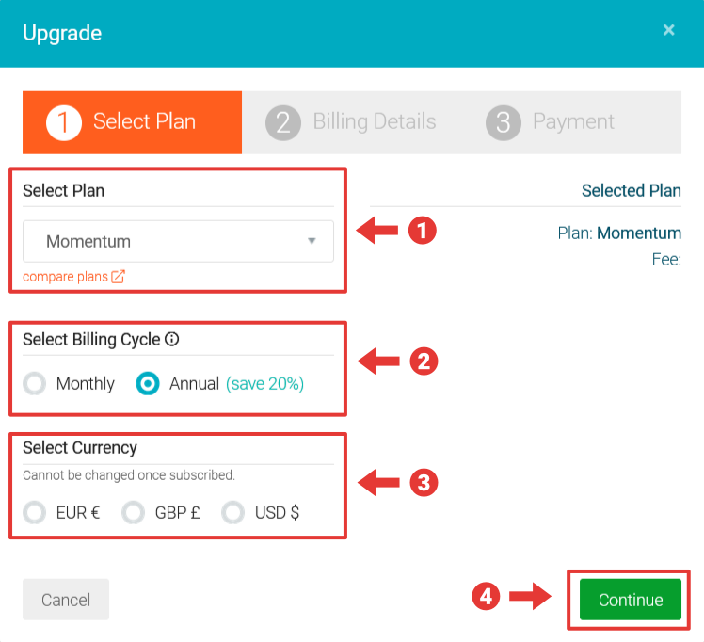Image resolution: width=704 pixels, height=642 pixels.
Task: Click the step 3 circle icon
Action: click(504, 122)
